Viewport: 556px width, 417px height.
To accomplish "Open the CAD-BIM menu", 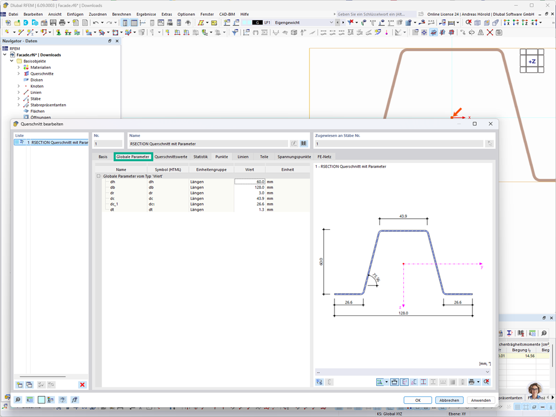I will click(226, 15).
